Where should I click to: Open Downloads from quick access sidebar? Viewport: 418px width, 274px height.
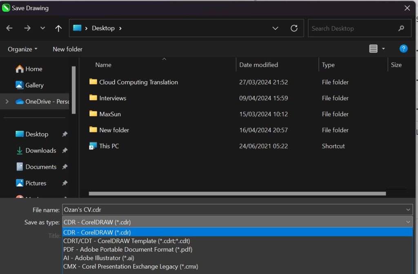tap(36, 150)
